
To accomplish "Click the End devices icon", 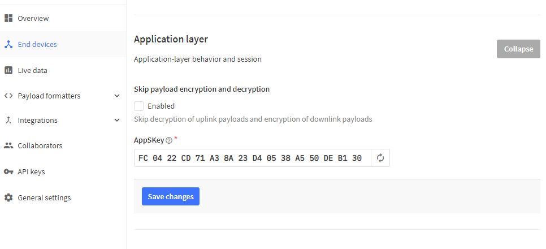I will click(x=8, y=44).
